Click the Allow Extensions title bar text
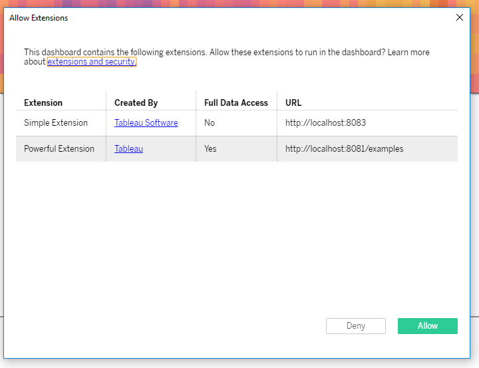Screen dimensions: 479x368 pyautogui.click(x=39, y=18)
